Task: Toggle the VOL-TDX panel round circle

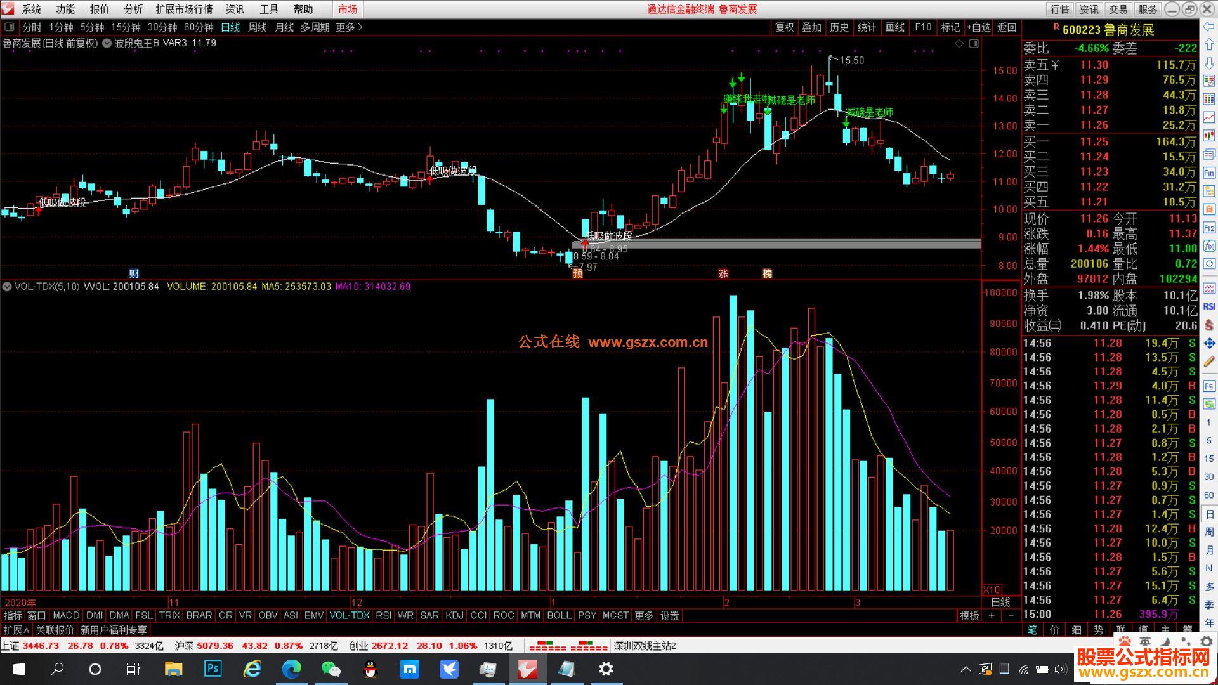Action: coord(7,287)
